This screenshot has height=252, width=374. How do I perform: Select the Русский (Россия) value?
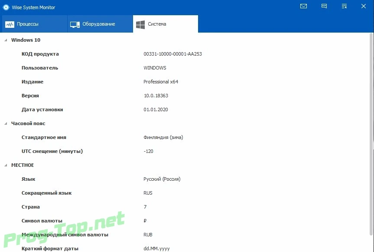coord(162,179)
